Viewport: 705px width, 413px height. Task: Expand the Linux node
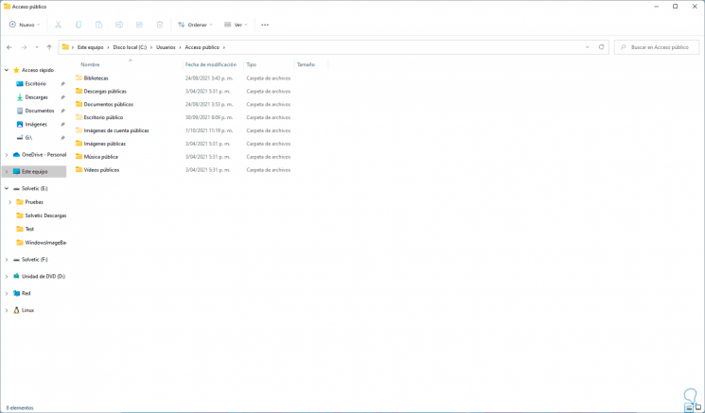coord(7,310)
